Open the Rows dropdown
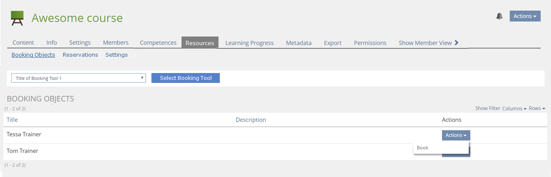 click(537, 109)
